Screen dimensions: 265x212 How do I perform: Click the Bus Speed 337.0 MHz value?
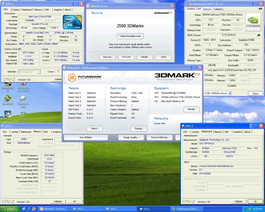click(x=28, y=60)
